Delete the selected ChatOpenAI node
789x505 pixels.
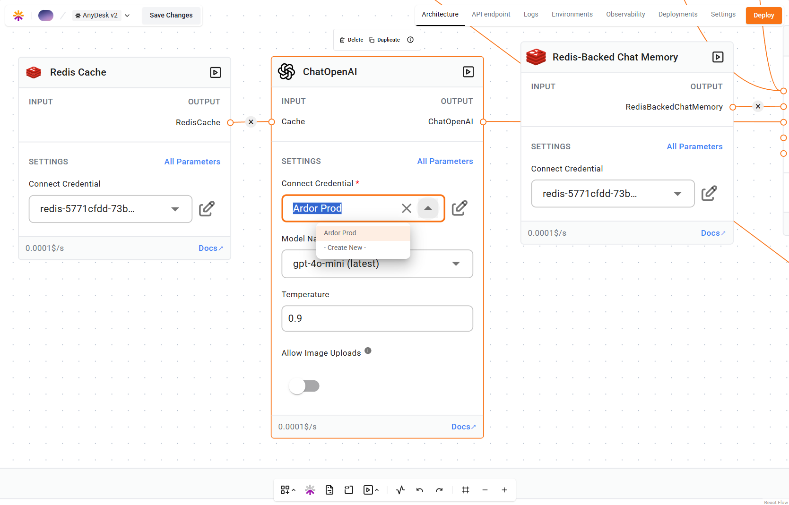click(351, 40)
